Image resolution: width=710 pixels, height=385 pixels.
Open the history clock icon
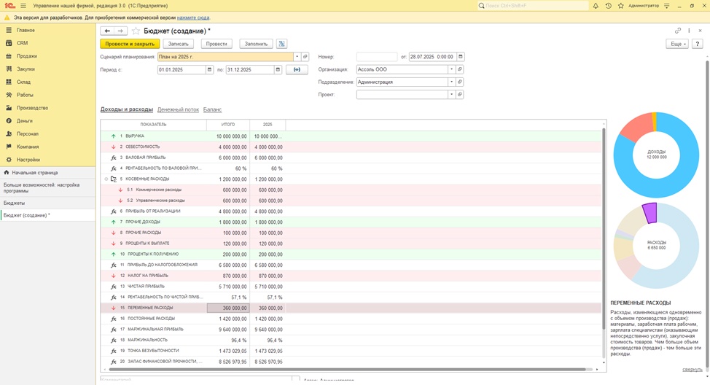point(608,6)
